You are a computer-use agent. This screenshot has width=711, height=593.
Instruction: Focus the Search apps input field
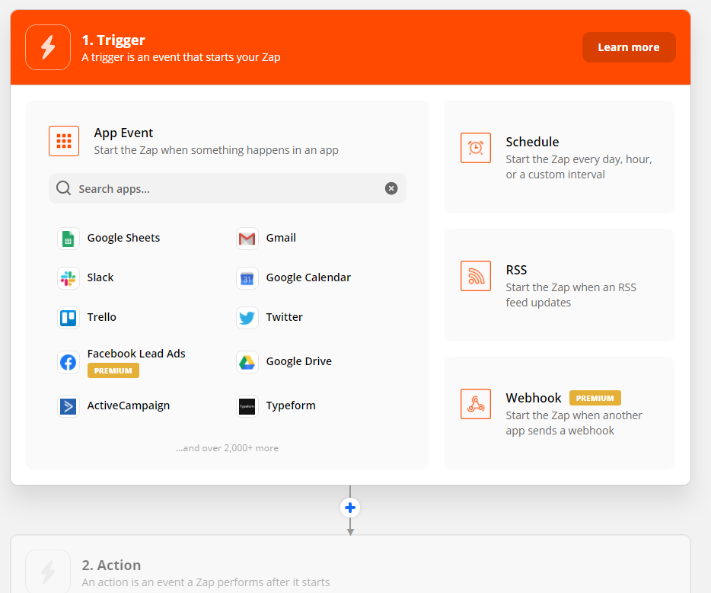pyautogui.click(x=227, y=188)
